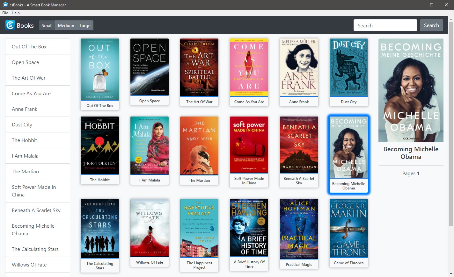The height and width of the screenshot is (277, 454).
Task: Select Dust City in sidebar list
Action: 38,124
